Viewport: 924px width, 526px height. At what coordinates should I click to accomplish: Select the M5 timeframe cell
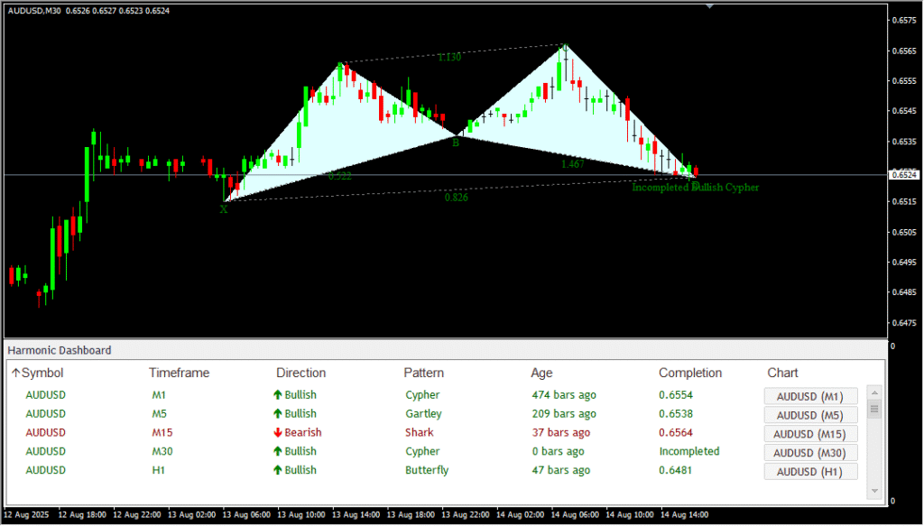(159, 414)
